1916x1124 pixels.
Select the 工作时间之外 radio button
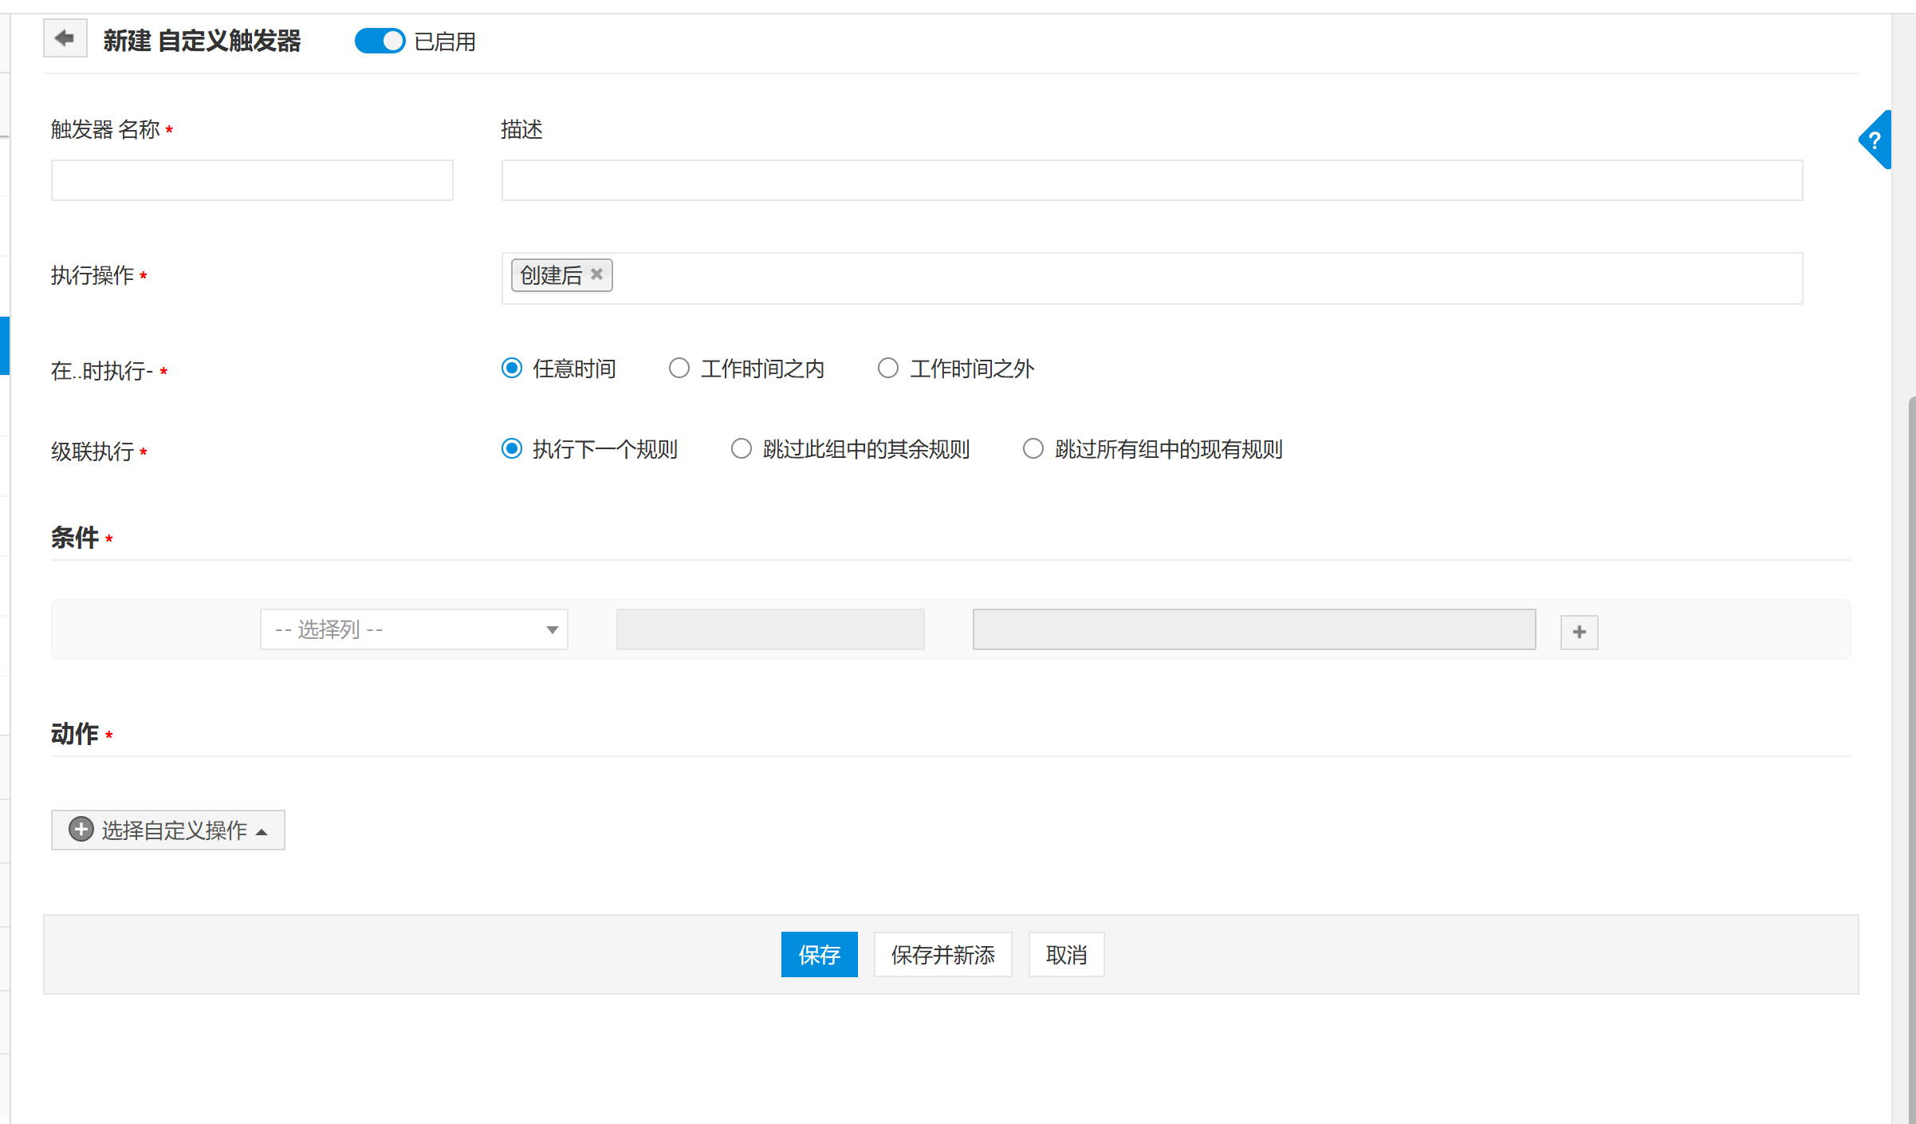(888, 368)
